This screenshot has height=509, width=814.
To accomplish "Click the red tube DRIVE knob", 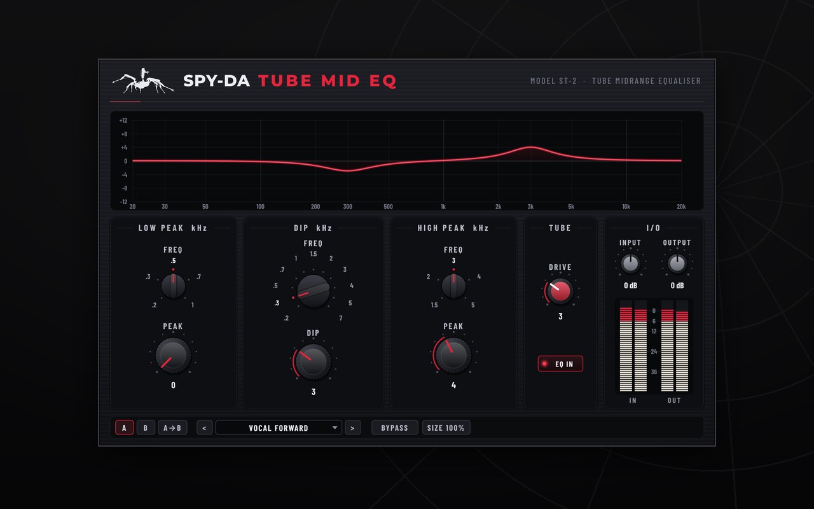I will click(560, 291).
